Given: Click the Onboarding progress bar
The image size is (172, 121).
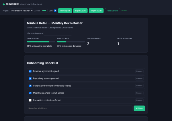Looking at the screenshot, I should tap(41, 42).
